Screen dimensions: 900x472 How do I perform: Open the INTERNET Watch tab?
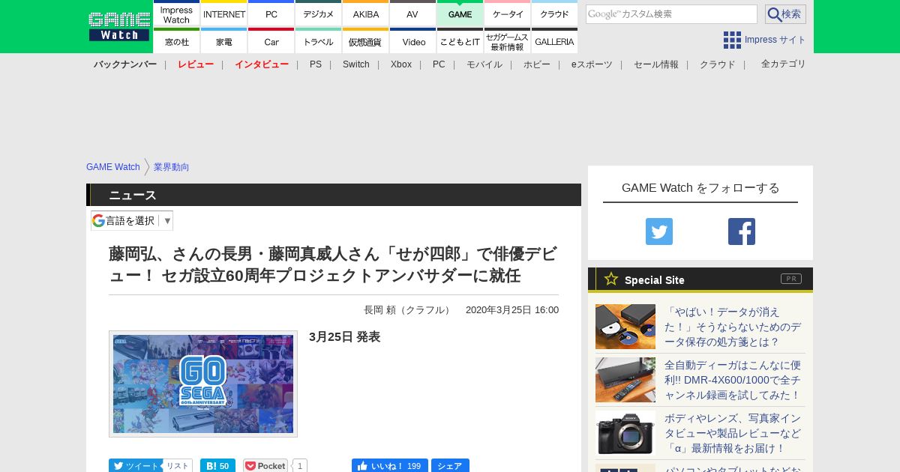223,14
